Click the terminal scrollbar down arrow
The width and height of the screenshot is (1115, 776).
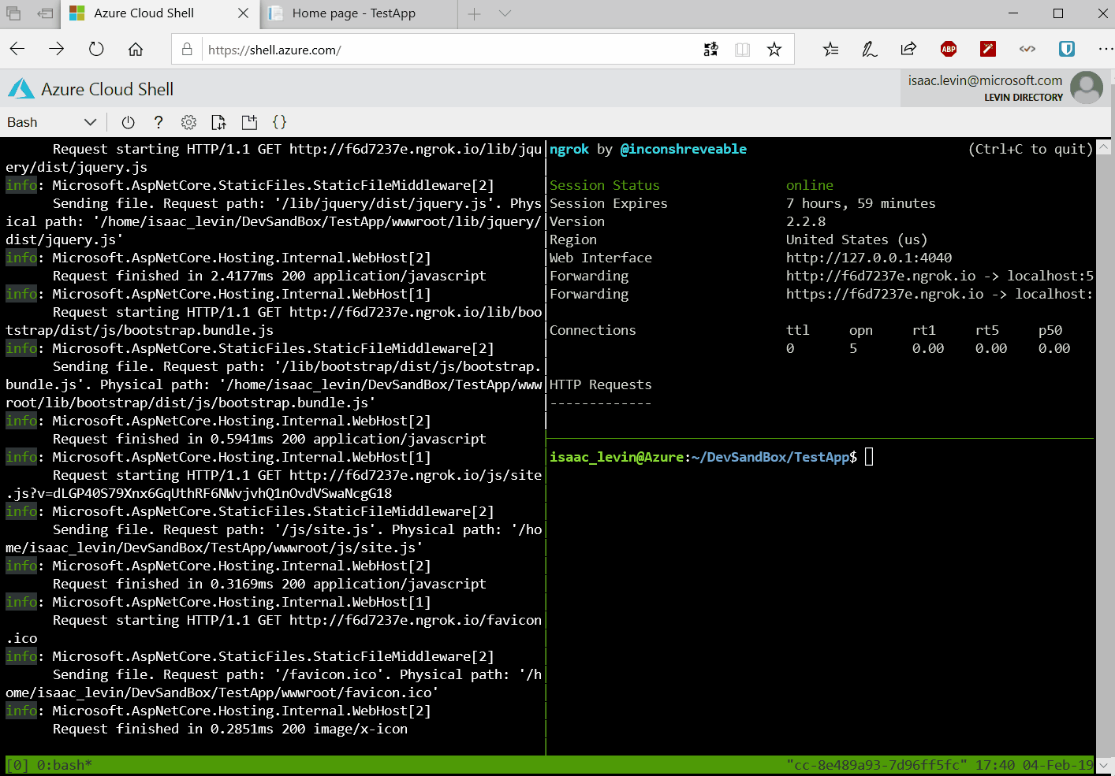tap(1104, 765)
